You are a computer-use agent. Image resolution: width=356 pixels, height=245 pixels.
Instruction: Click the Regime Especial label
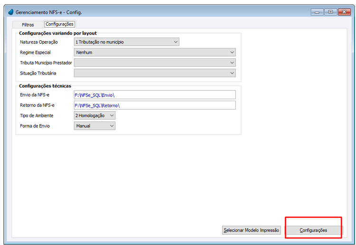tap(35, 52)
